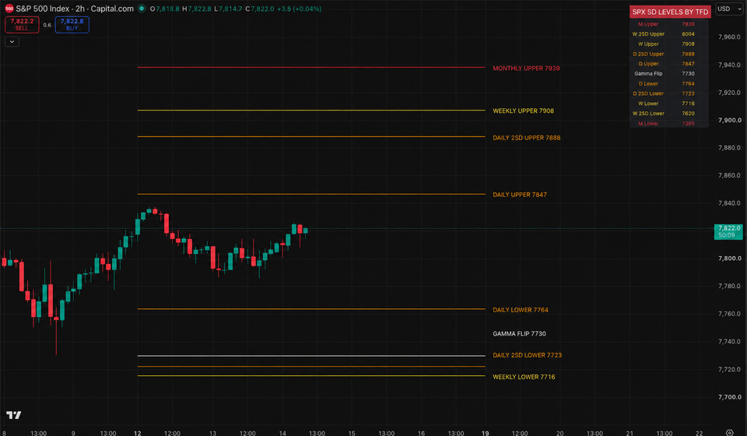Select the WEEKLY UPPER 7908 label
This screenshot has height=436, width=747.
[523, 111]
